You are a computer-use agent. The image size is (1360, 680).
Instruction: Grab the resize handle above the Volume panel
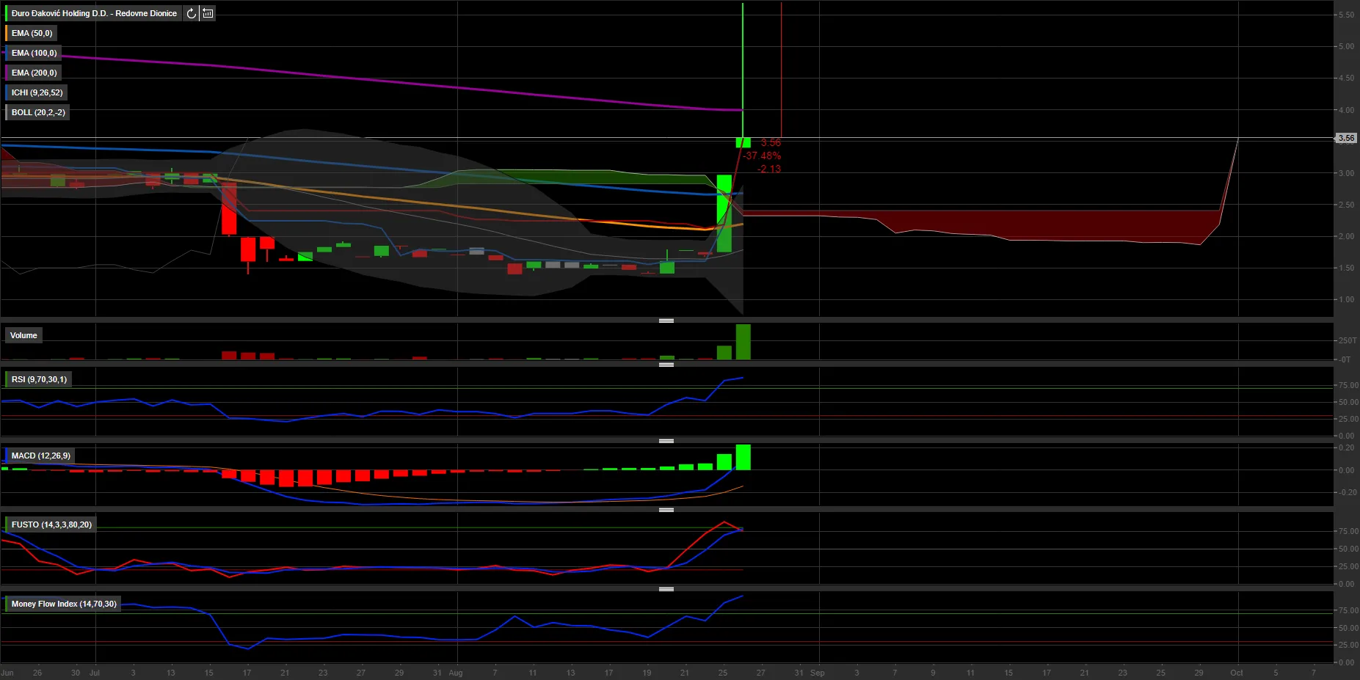tap(666, 321)
